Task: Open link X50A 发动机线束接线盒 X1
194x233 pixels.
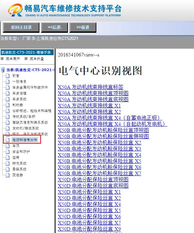Action: click(x=89, y=105)
